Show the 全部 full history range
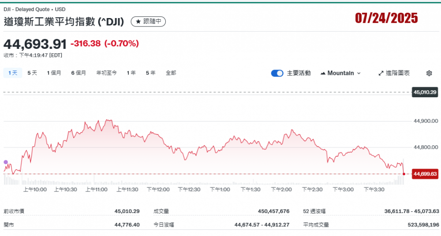This screenshot has height=236, width=441. pyautogui.click(x=171, y=73)
